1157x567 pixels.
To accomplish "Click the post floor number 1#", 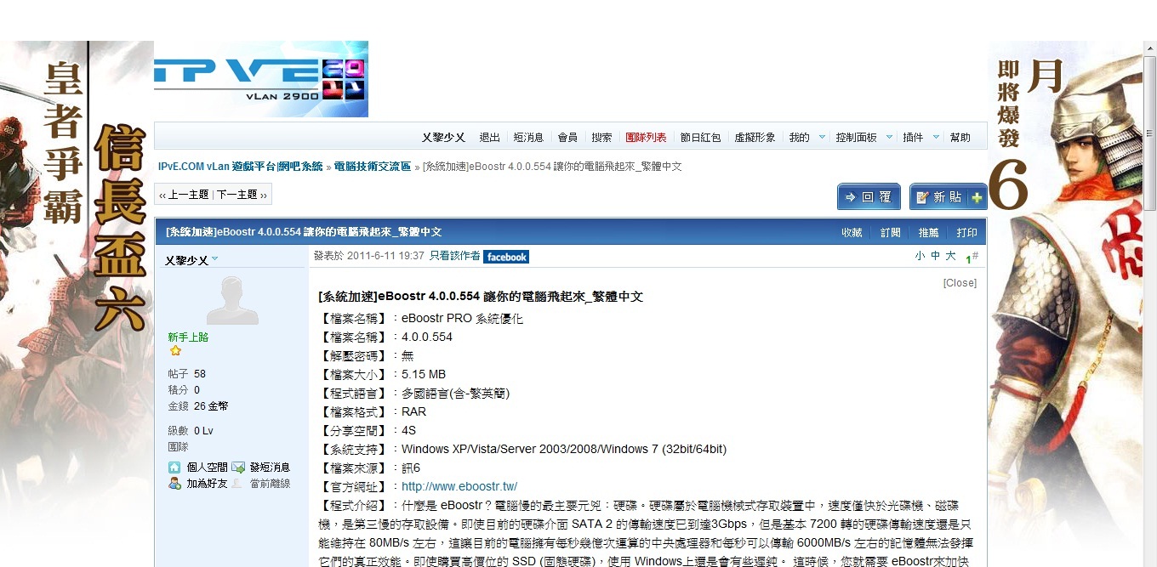I will 972,257.
